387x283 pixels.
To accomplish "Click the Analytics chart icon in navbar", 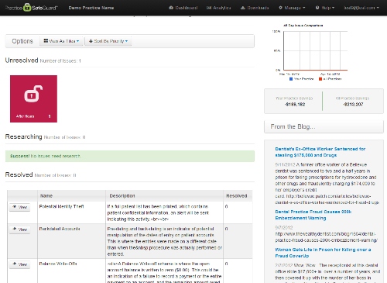I will 209,8.
